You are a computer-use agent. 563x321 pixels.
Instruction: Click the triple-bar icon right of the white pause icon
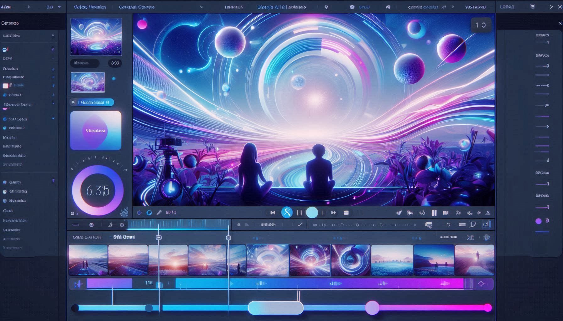445,213
